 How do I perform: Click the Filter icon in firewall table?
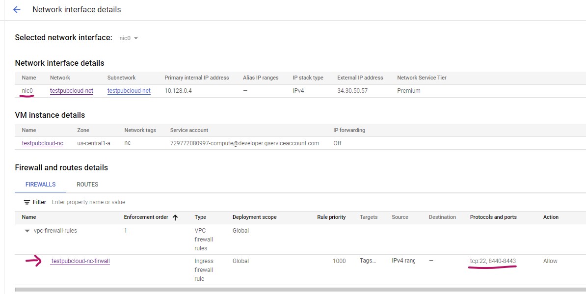pos(27,202)
